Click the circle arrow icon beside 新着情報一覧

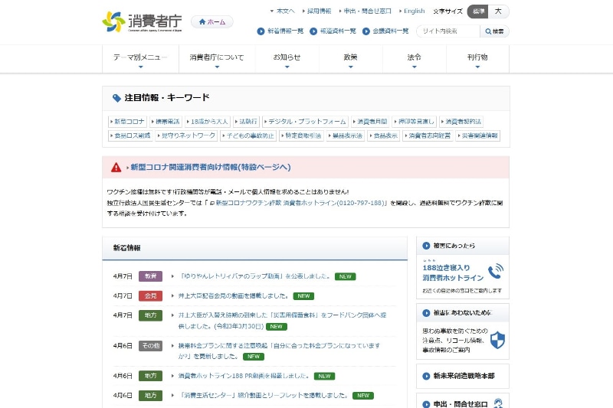pyautogui.click(x=261, y=31)
